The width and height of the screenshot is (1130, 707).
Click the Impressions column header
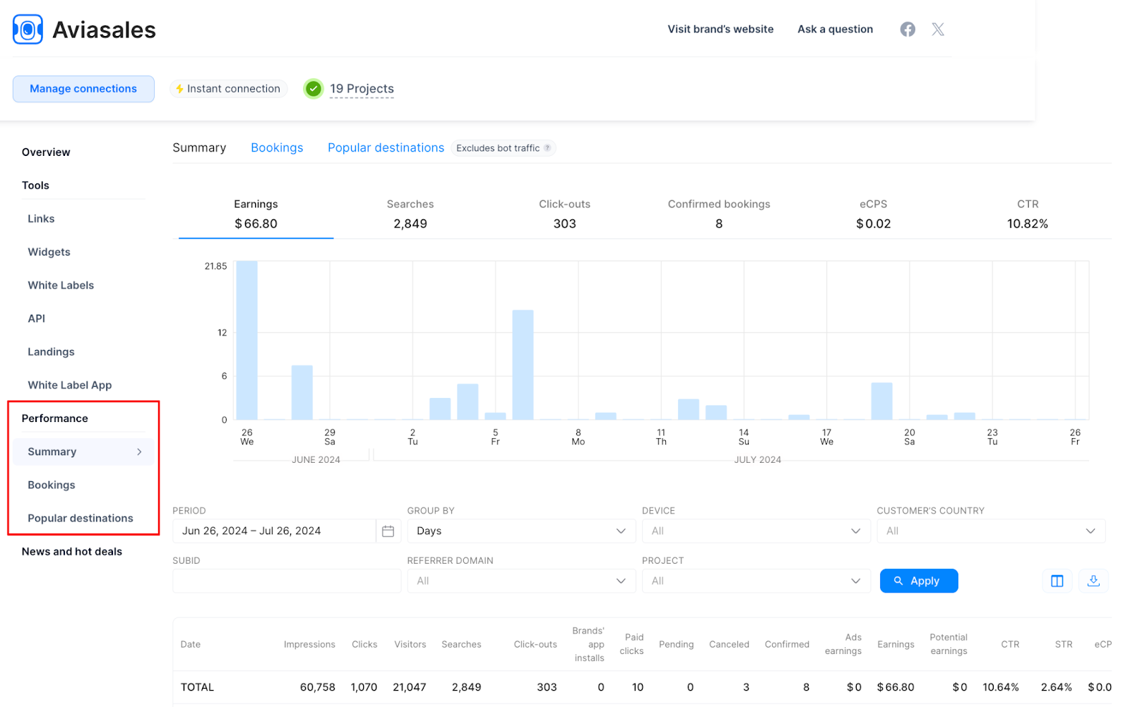pos(309,644)
